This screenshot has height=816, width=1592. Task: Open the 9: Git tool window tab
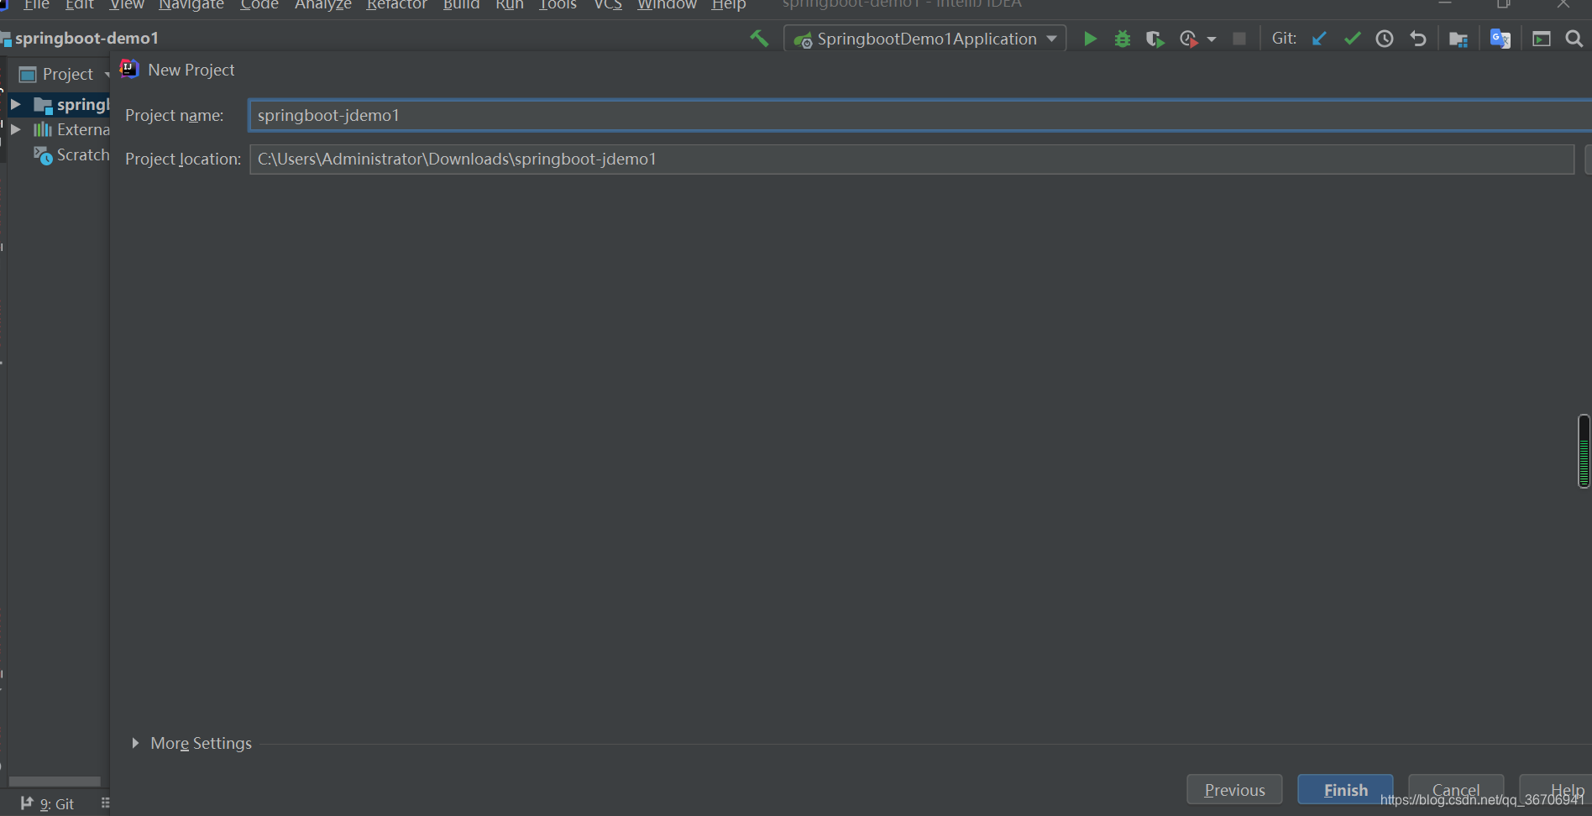click(47, 803)
